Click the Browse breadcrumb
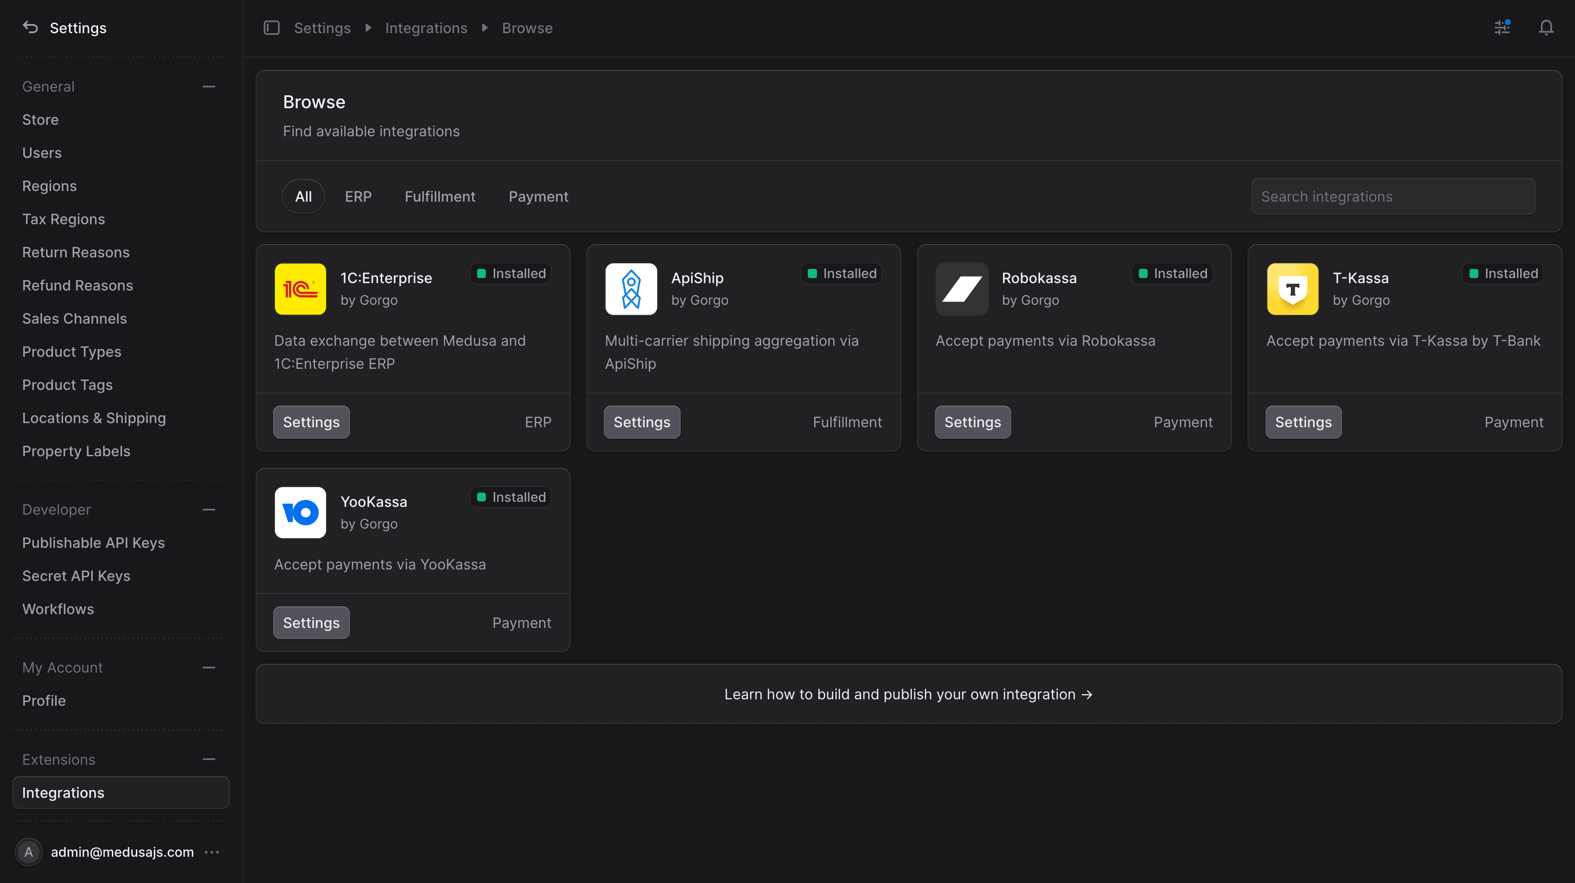Screen dimensions: 1575x883 pos(527,28)
